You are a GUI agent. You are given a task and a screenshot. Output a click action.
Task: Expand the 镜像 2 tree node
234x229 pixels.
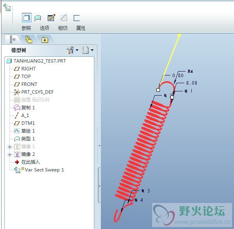10,155
